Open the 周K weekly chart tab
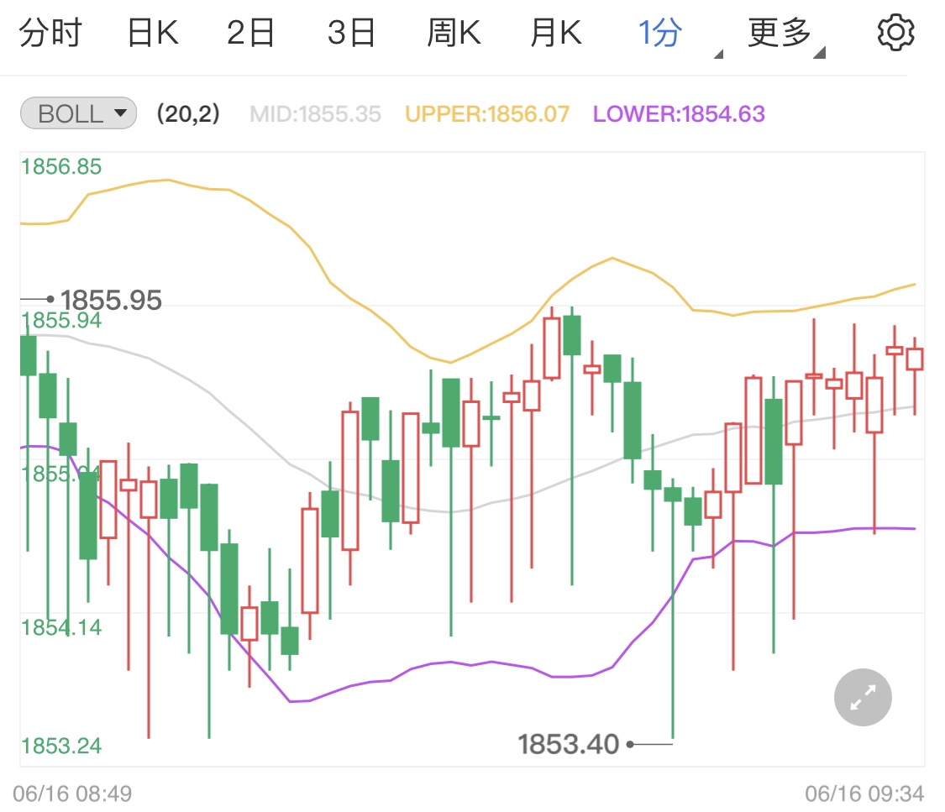 (454, 33)
